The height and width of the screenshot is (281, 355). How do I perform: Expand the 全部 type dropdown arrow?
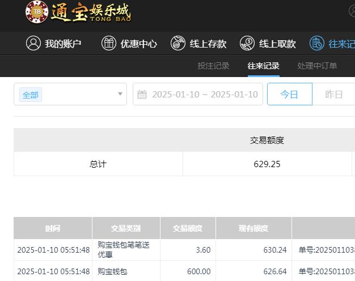(x=120, y=94)
